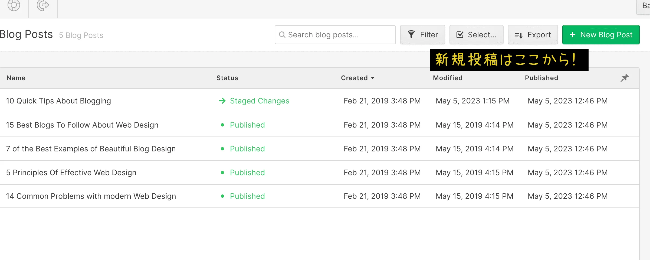Click the exit arrow icon in toolbar
Image resolution: width=650 pixels, height=260 pixels.
tap(43, 5)
